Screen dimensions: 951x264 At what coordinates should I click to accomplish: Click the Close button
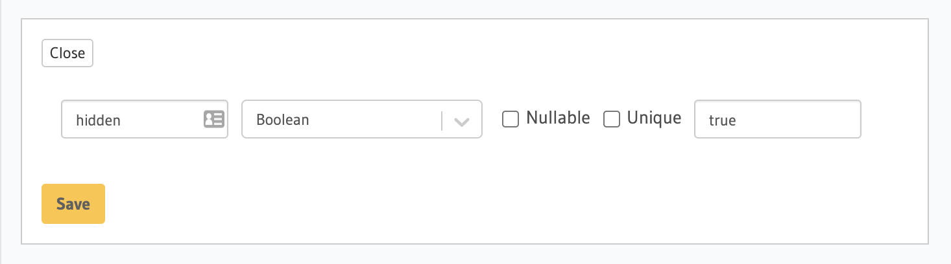(67, 53)
